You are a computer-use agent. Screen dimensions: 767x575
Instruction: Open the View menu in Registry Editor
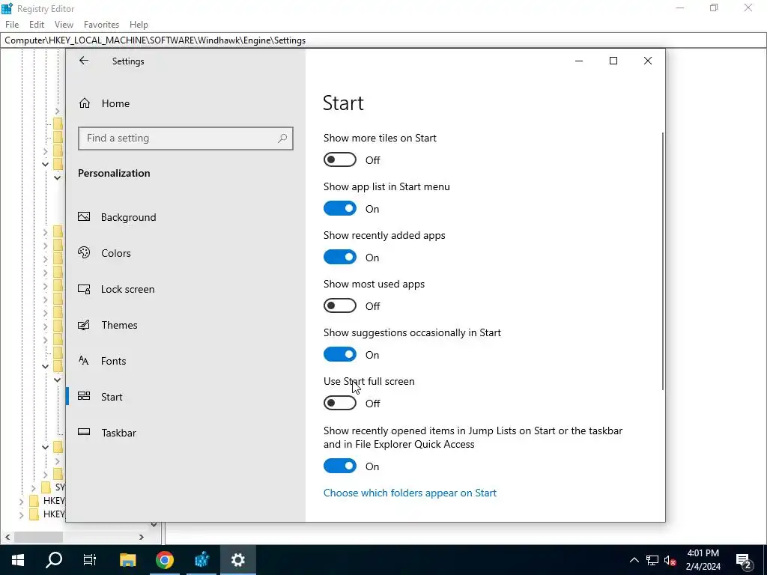tap(64, 25)
